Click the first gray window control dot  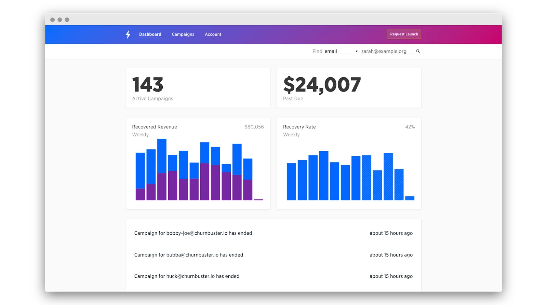pyautogui.click(x=52, y=20)
